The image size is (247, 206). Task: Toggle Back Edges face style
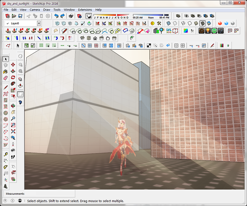coord(175,23)
